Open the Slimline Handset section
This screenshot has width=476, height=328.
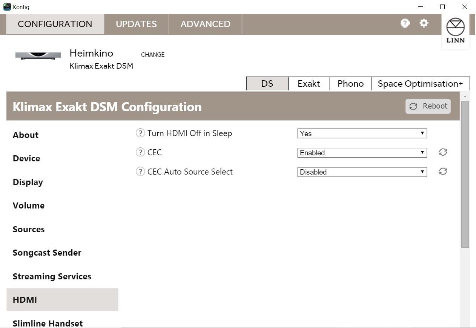click(48, 323)
